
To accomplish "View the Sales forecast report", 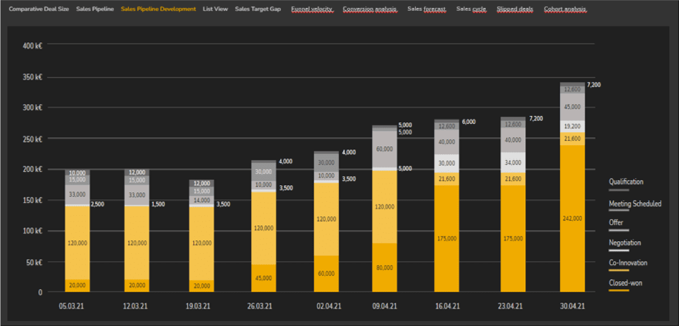I will pyautogui.click(x=426, y=8).
